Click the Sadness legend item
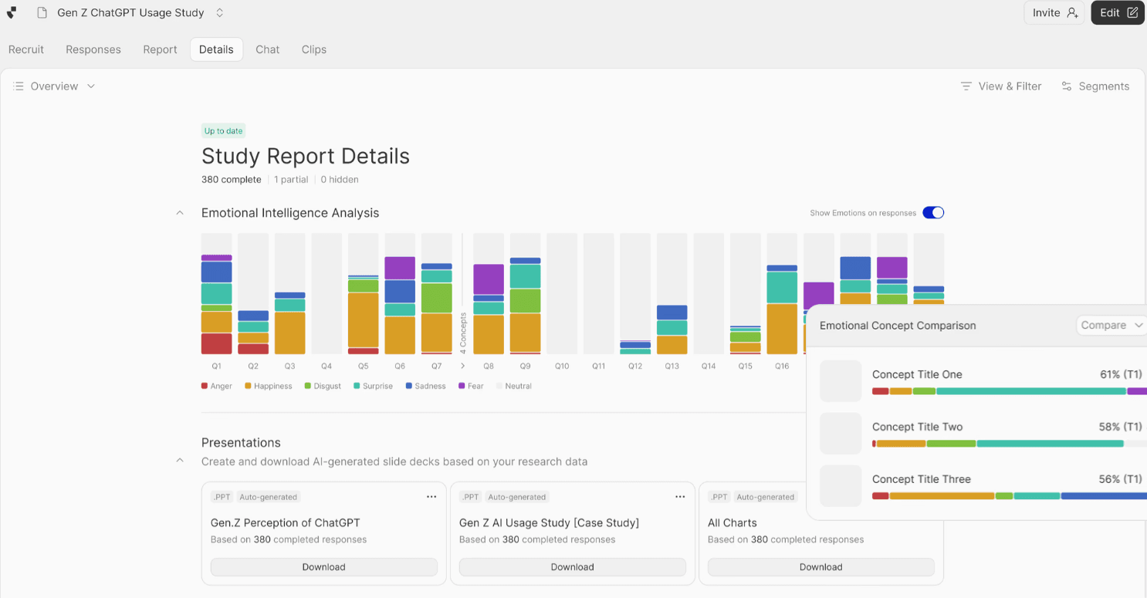The image size is (1147, 598). coord(425,386)
